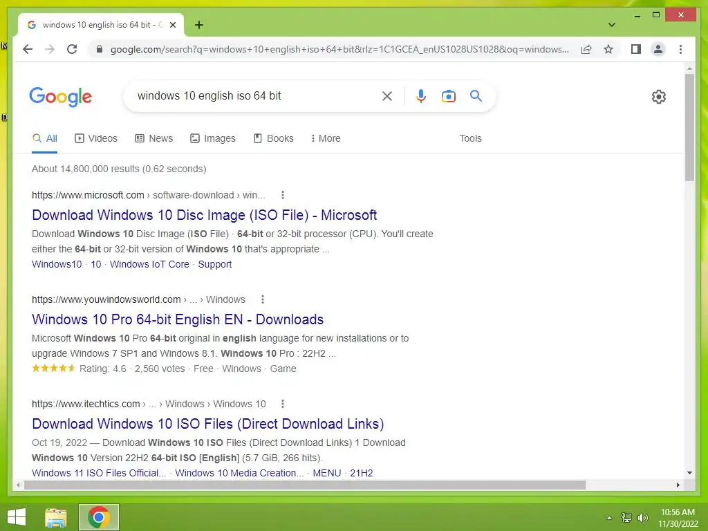Follow the '10' sitelink under Microsoft result

pyautogui.click(x=95, y=264)
